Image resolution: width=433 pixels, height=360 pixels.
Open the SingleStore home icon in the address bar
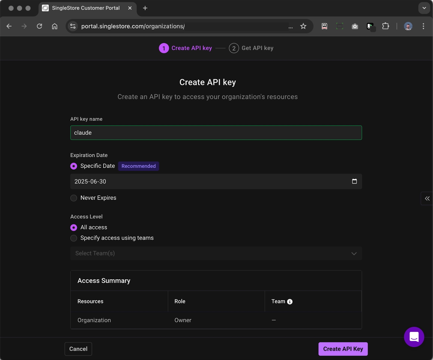(45, 8)
